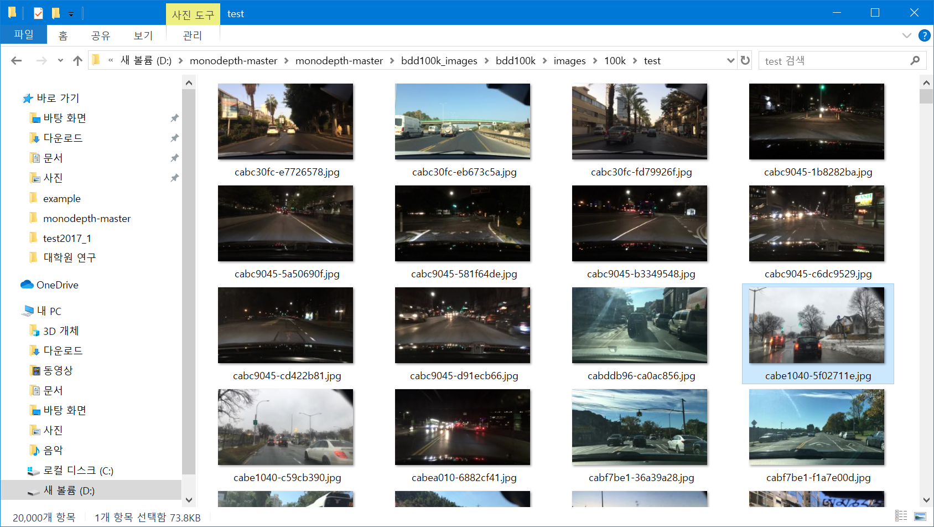Viewport: 934px width, 527px height.
Task: Click file name cabc9045-c6dc9529.jpg
Action: 818,273
